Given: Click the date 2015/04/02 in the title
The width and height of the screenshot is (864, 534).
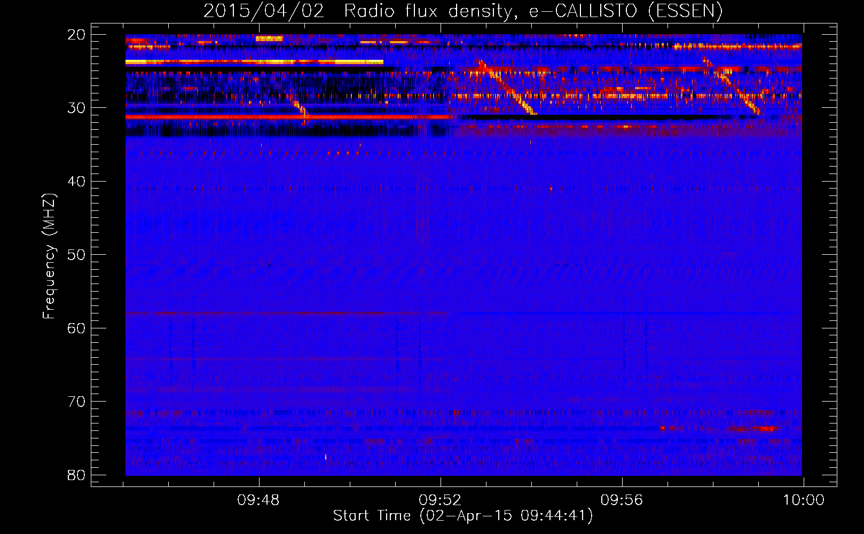Looking at the screenshot, I should tap(264, 11).
